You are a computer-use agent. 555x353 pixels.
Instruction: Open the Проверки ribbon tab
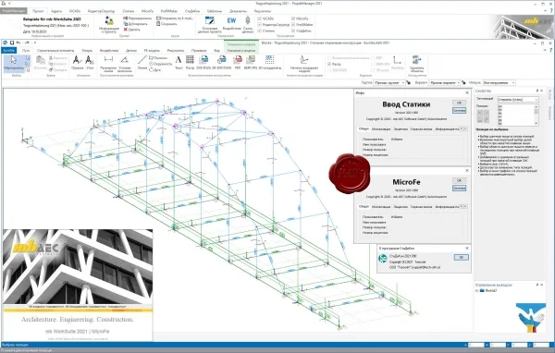click(x=199, y=51)
